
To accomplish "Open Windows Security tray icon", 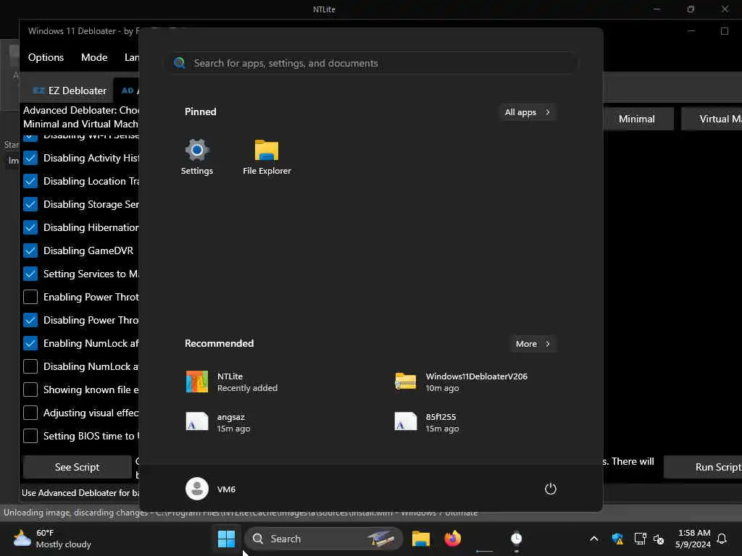I will [x=617, y=539].
